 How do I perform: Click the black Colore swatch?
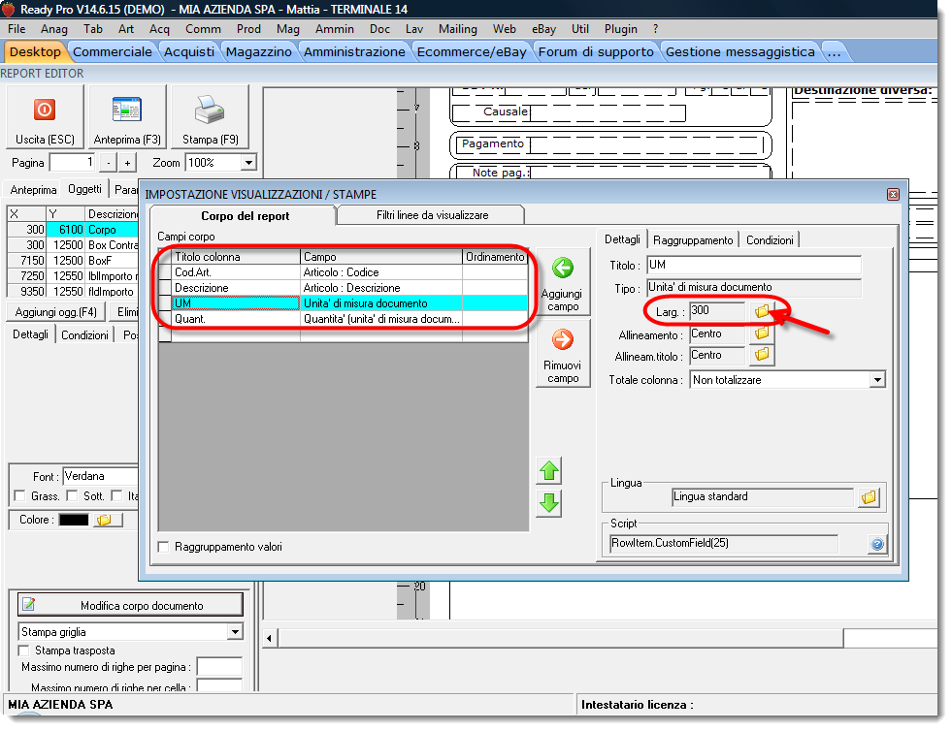[74, 520]
